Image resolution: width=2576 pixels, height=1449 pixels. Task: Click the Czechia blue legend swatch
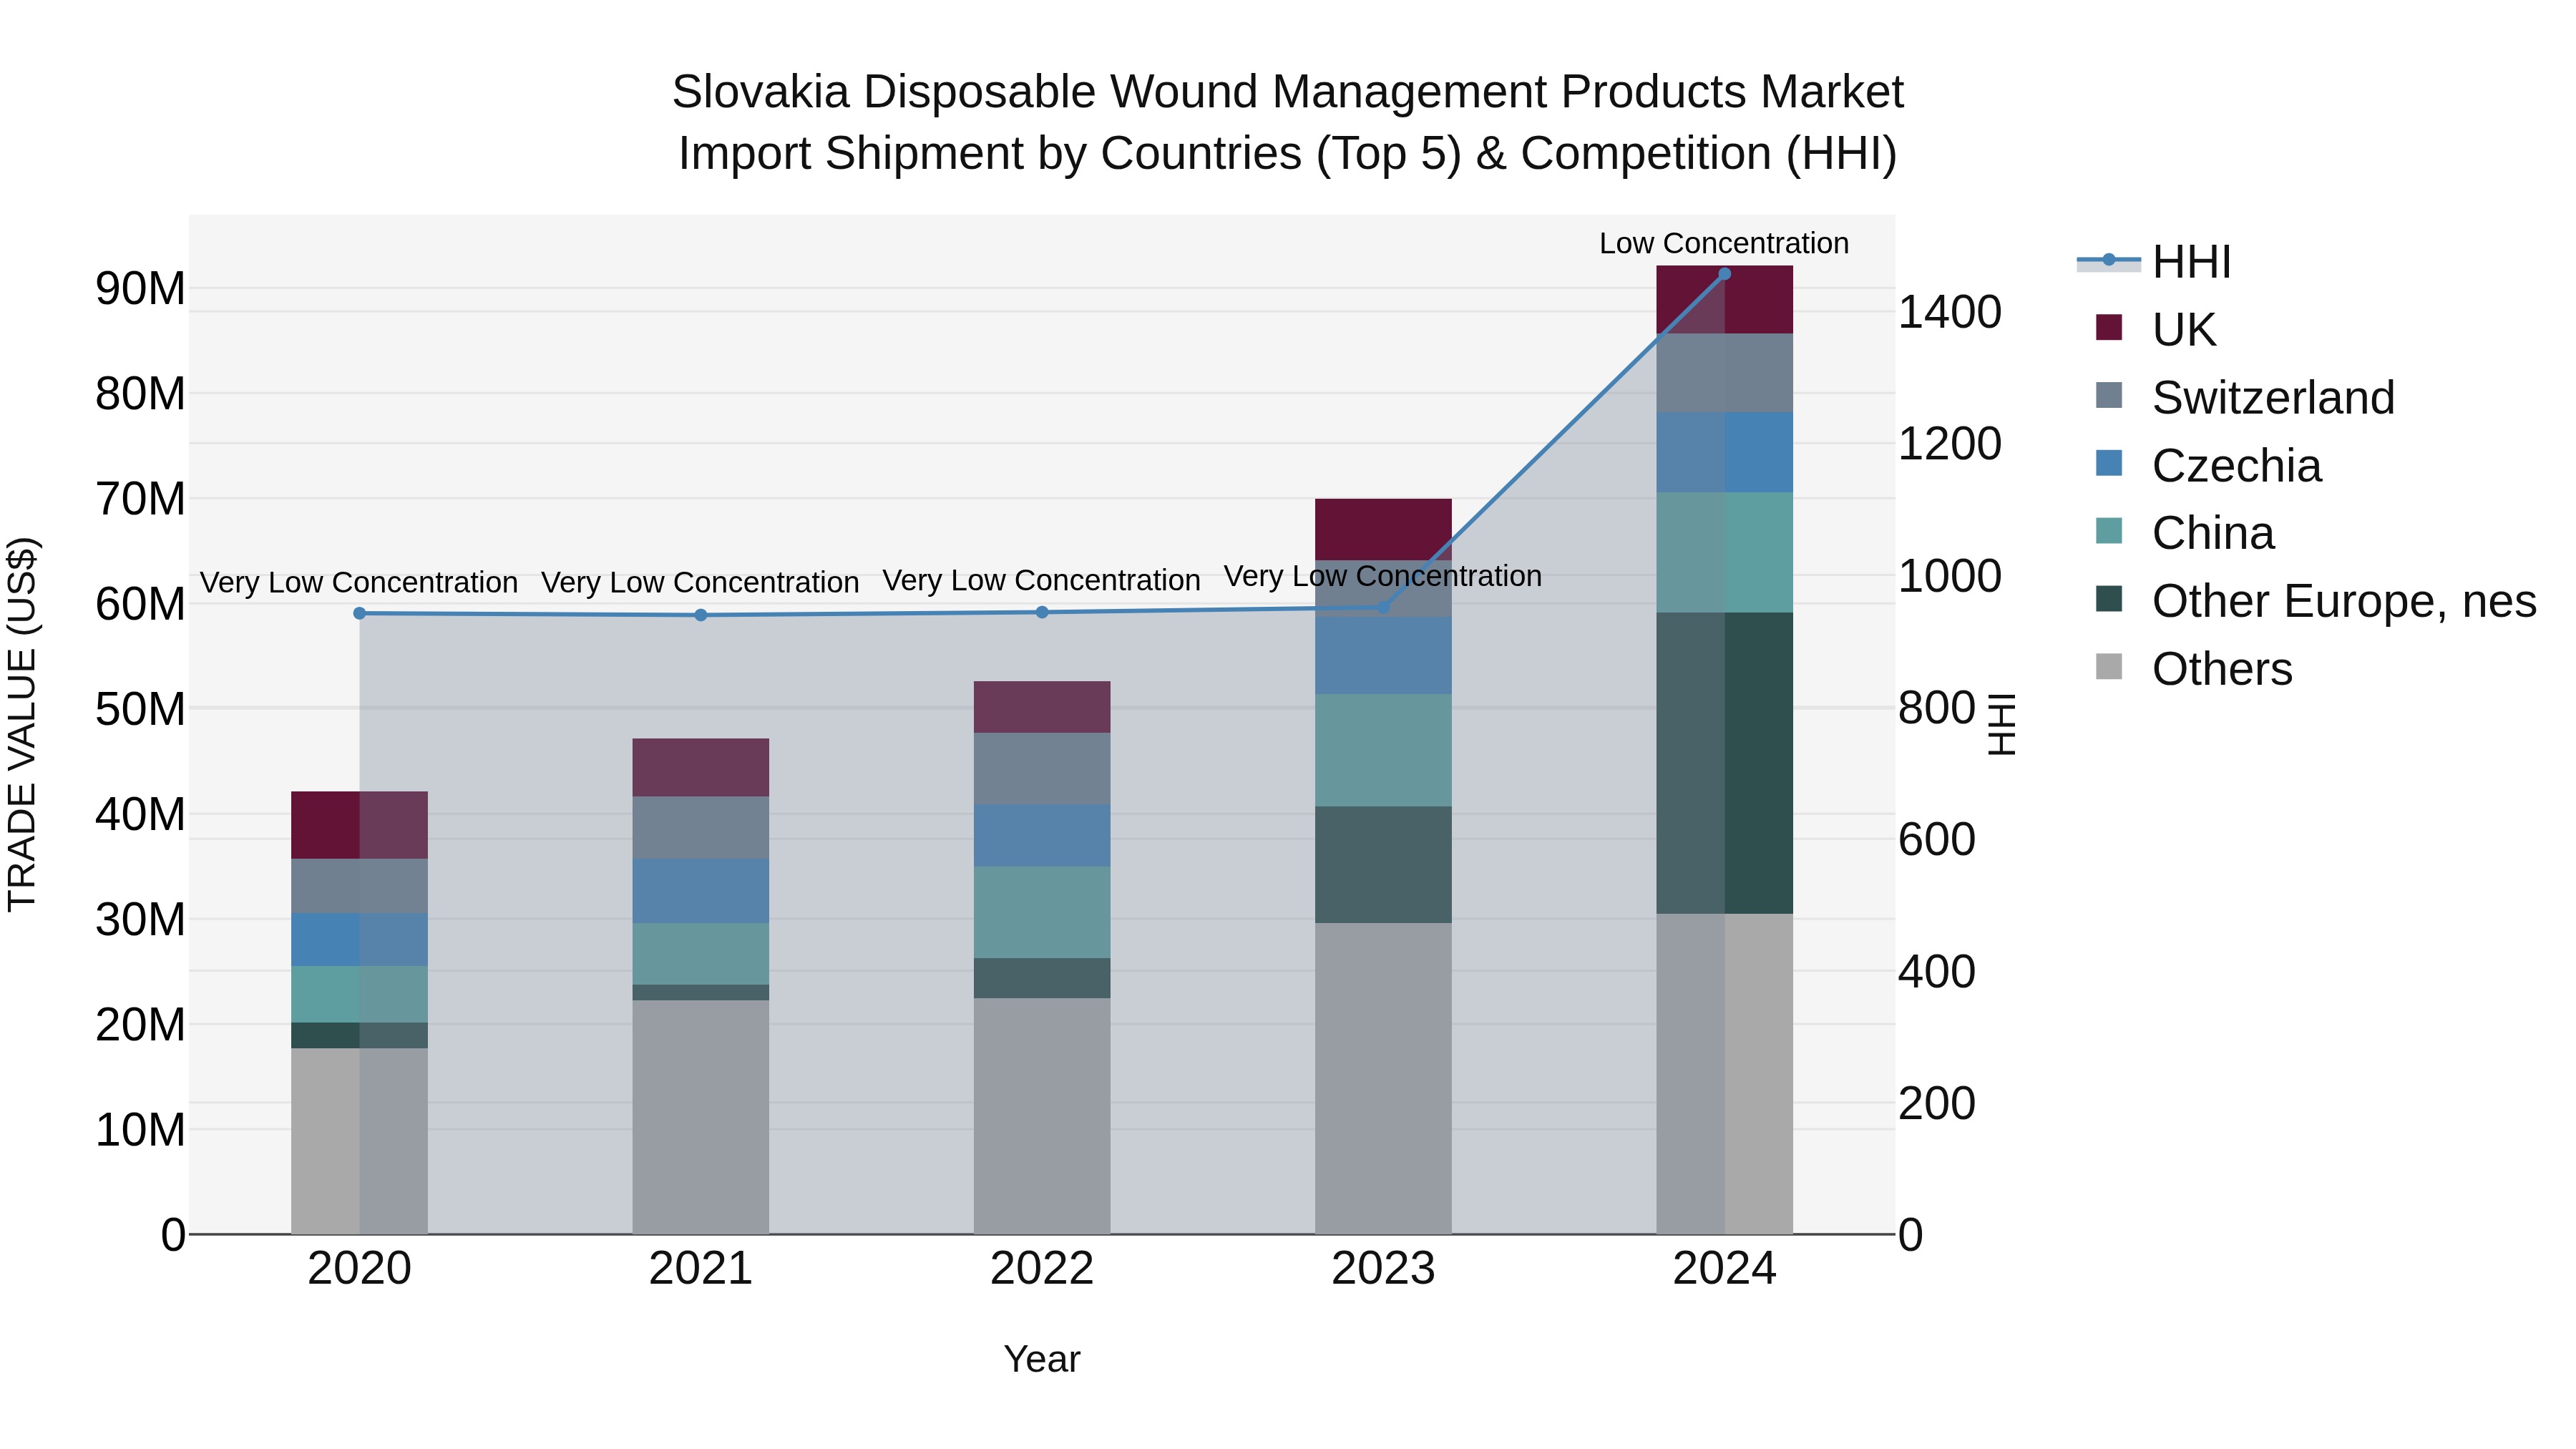point(2109,463)
